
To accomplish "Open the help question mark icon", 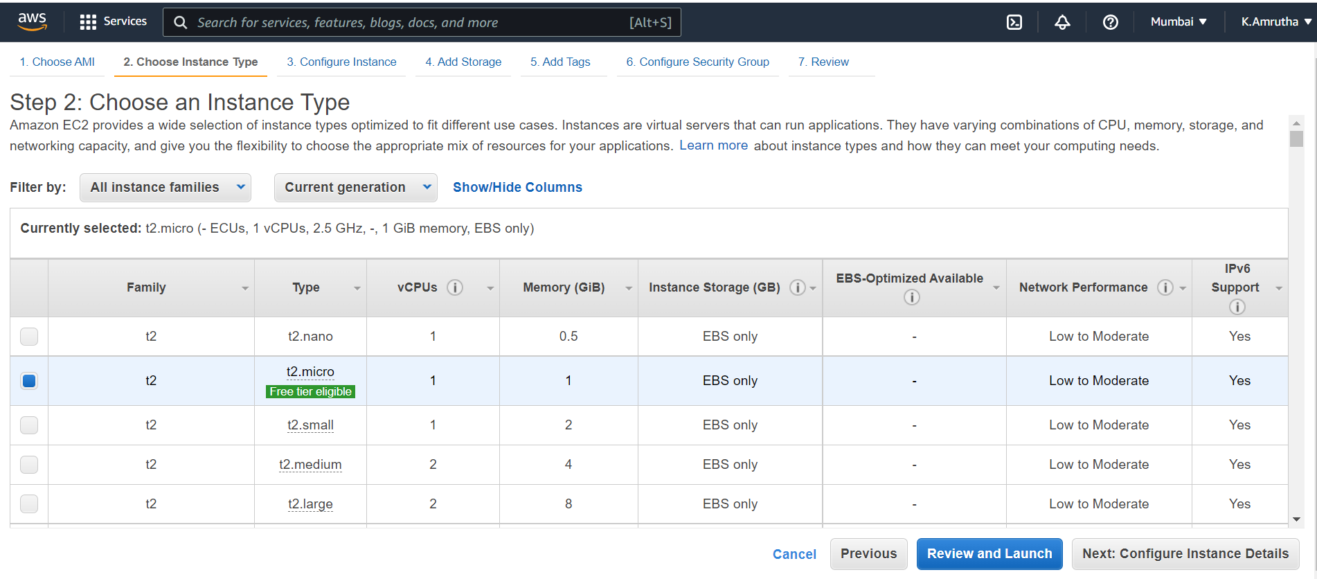I will (x=1111, y=22).
